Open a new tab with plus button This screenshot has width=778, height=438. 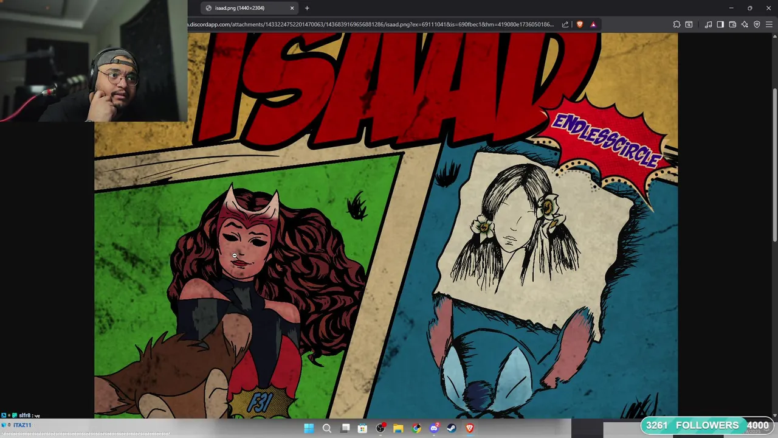pyautogui.click(x=307, y=8)
